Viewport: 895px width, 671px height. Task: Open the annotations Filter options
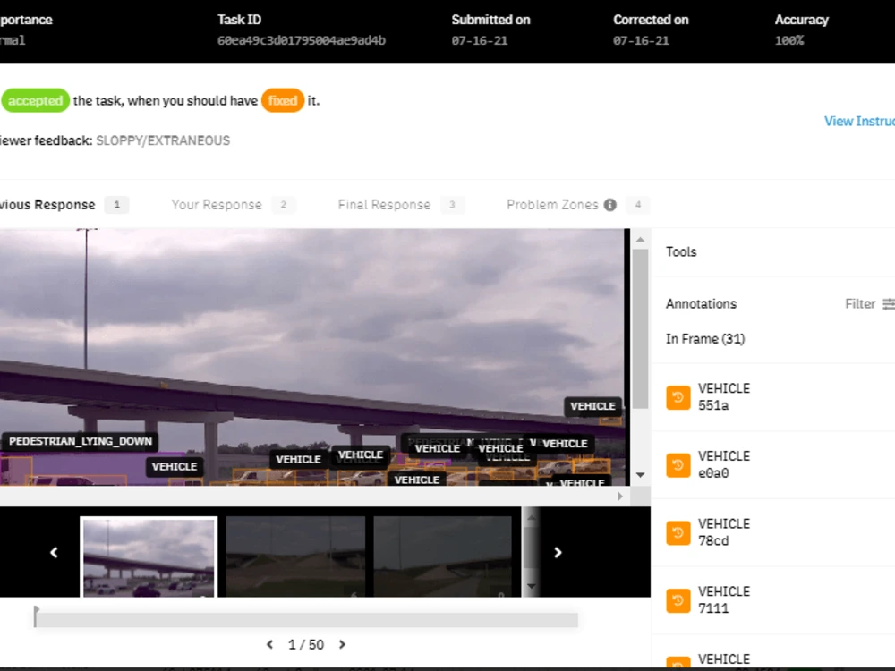(860, 303)
